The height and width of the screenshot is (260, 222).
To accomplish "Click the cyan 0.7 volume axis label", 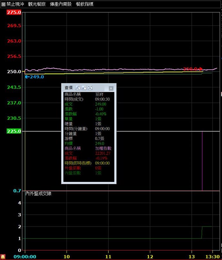I will [x=17, y=191].
